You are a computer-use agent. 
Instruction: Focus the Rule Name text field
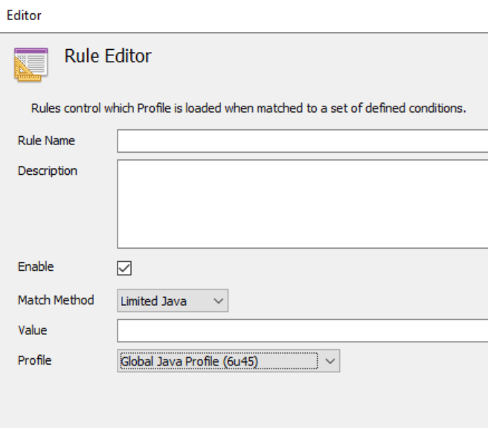coord(301,141)
